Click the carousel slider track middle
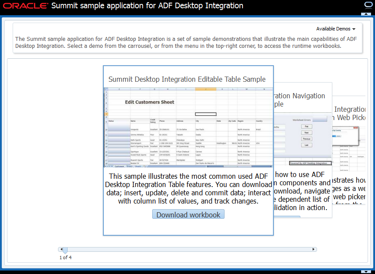 point(187,249)
